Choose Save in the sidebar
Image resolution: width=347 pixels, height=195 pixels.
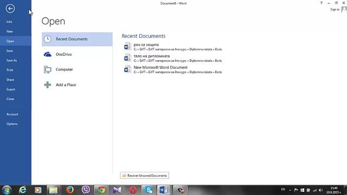pyautogui.click(x=10, y=50)
